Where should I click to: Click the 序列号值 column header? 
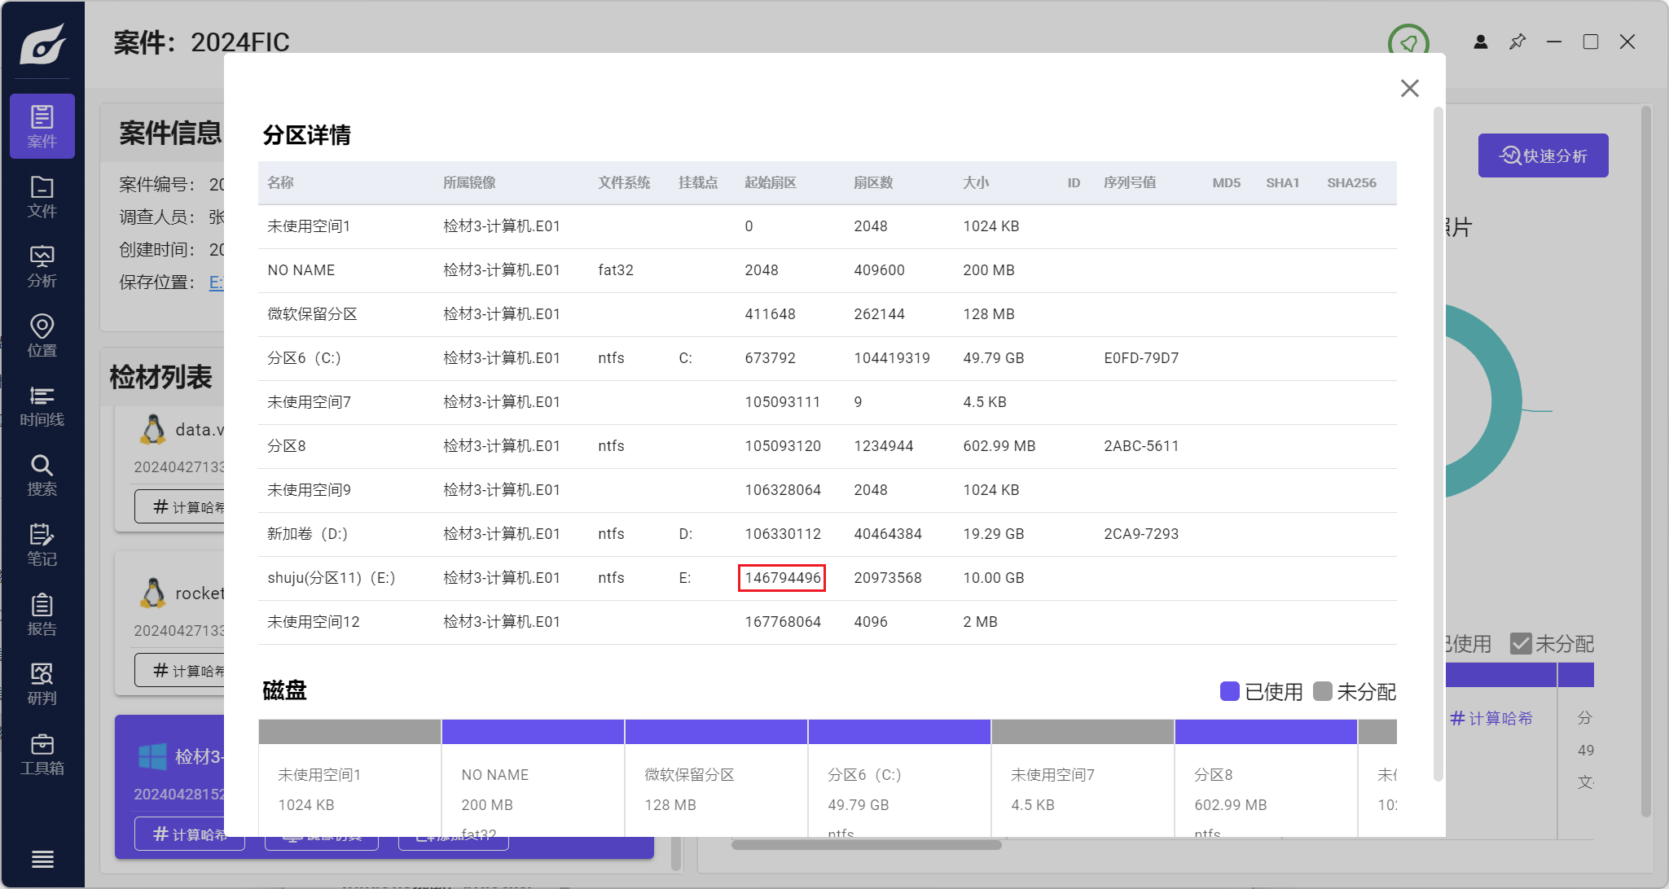click(x=1130, y=182)
